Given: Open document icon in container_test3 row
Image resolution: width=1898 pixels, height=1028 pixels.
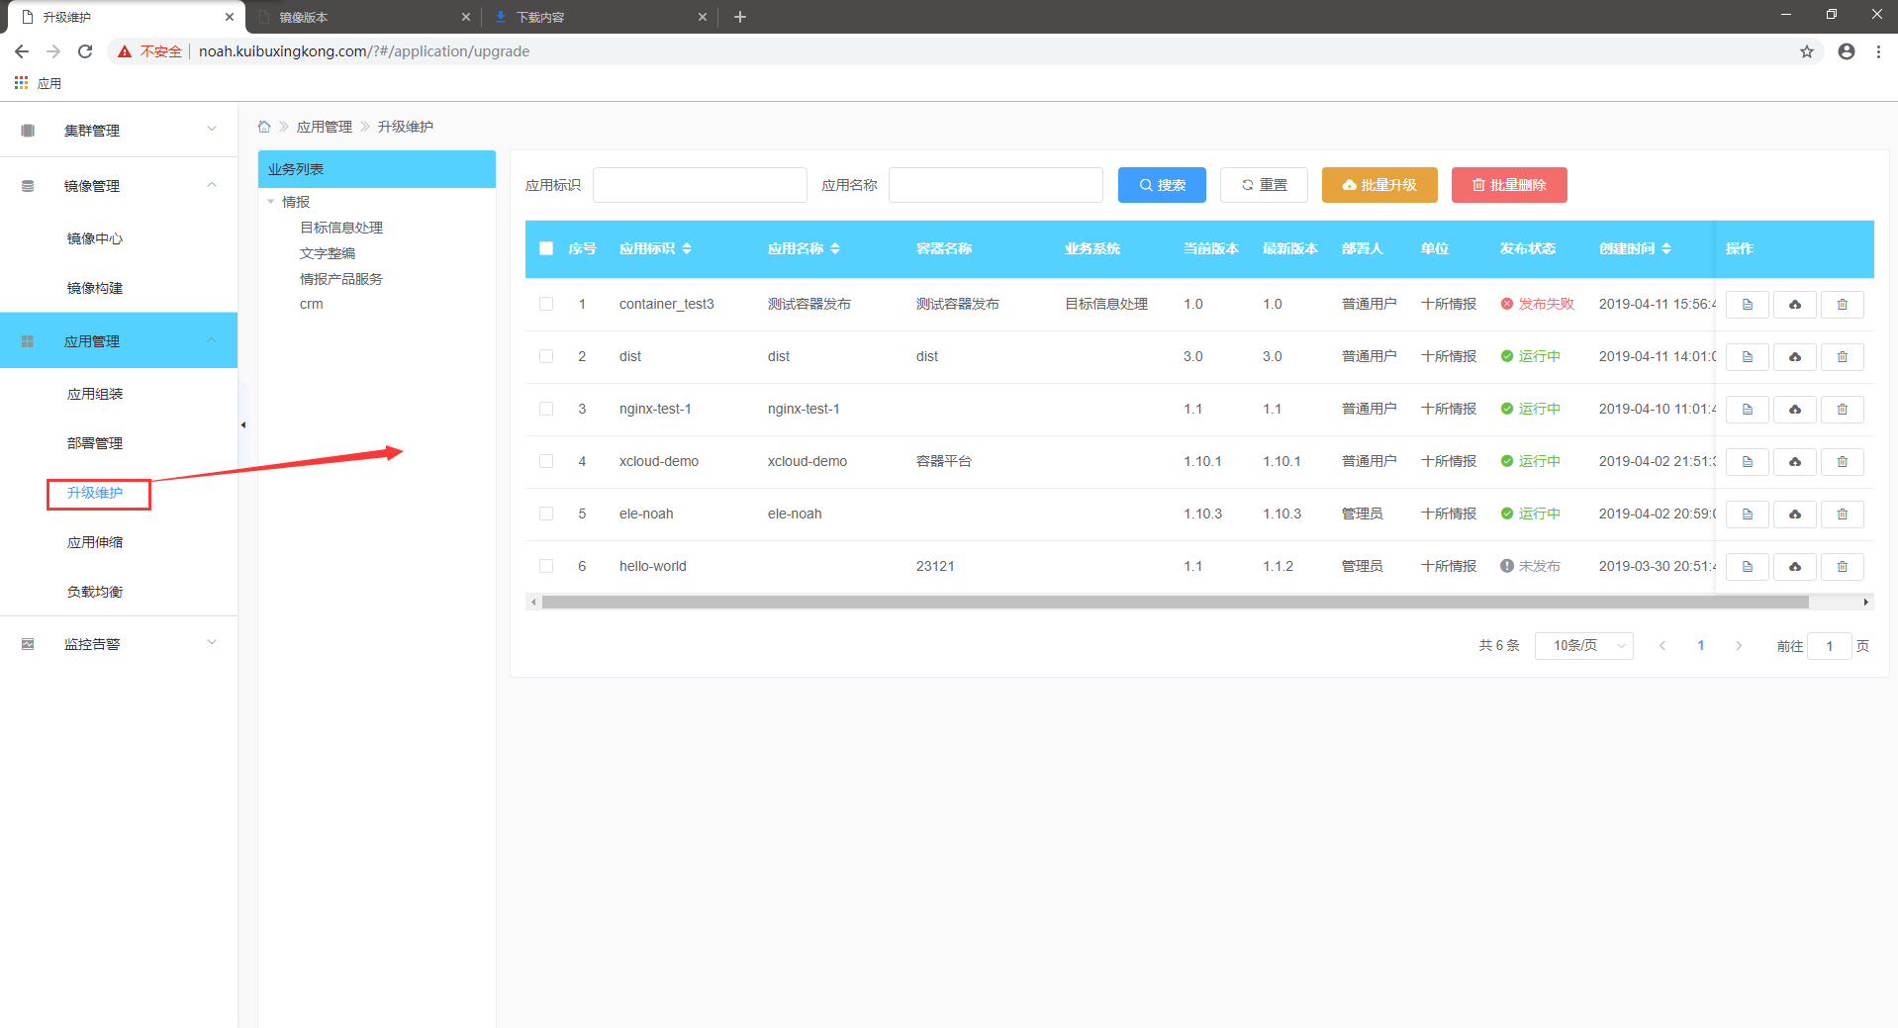Looking at the screenshot, I should point(1748,305).
